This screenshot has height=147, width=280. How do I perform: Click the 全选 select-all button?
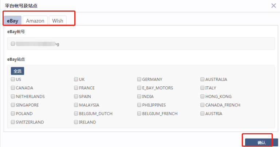coord(17,71)
